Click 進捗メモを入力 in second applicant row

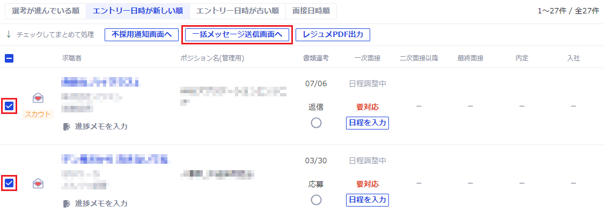(101, 203)
